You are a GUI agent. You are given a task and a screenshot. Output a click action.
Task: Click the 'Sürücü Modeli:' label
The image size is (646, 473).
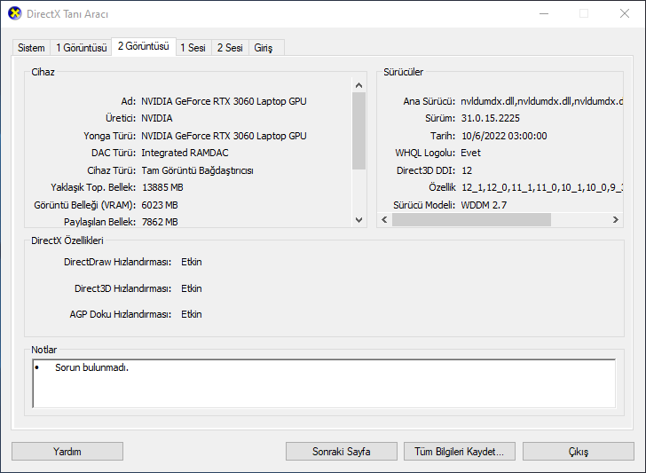424,205
